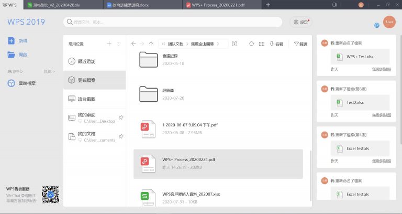The height and width of the screenshot is (214, 402).
Task: Go back with the left arrow
Action: [x=133, y=44]
